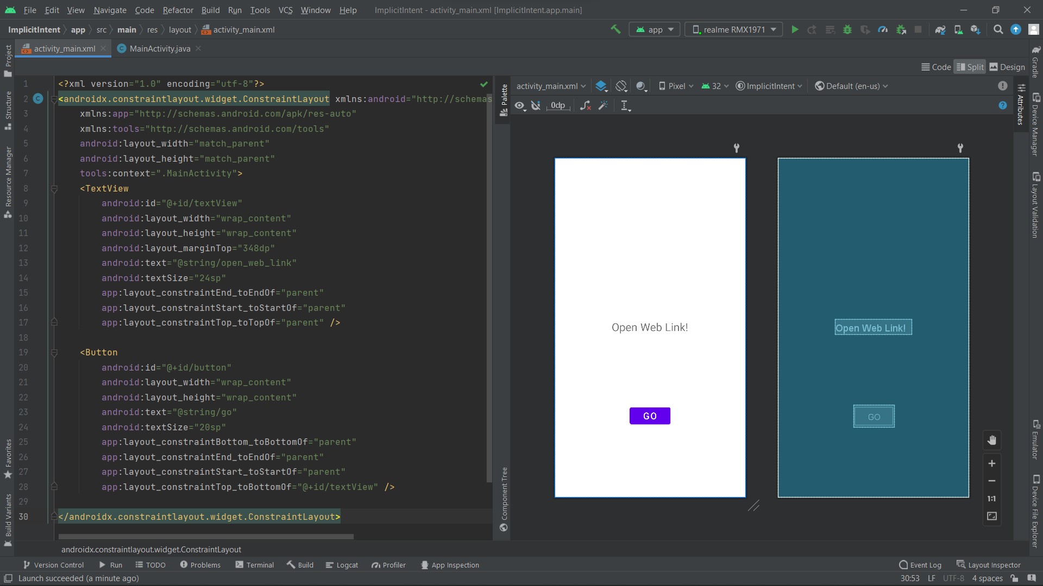
Task: Click Clear All Constraints icon
Action: click(x=585, y=106)
